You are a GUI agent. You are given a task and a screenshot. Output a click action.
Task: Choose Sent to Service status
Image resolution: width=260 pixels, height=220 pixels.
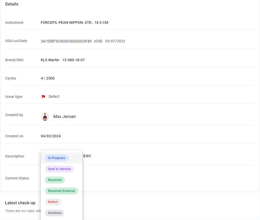(59, 169)
